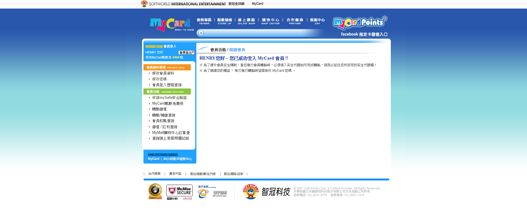Click the 認證日期 2月05日 text

point(179,199)
